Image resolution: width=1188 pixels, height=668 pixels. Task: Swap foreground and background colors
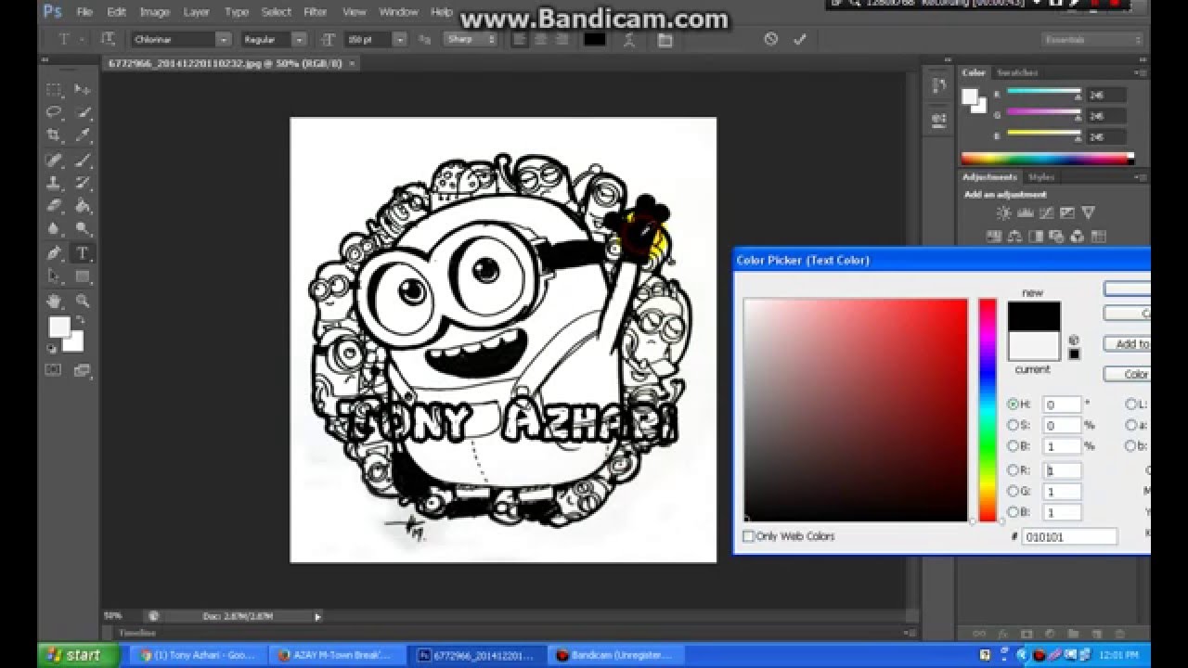click(x=80, y=320)
